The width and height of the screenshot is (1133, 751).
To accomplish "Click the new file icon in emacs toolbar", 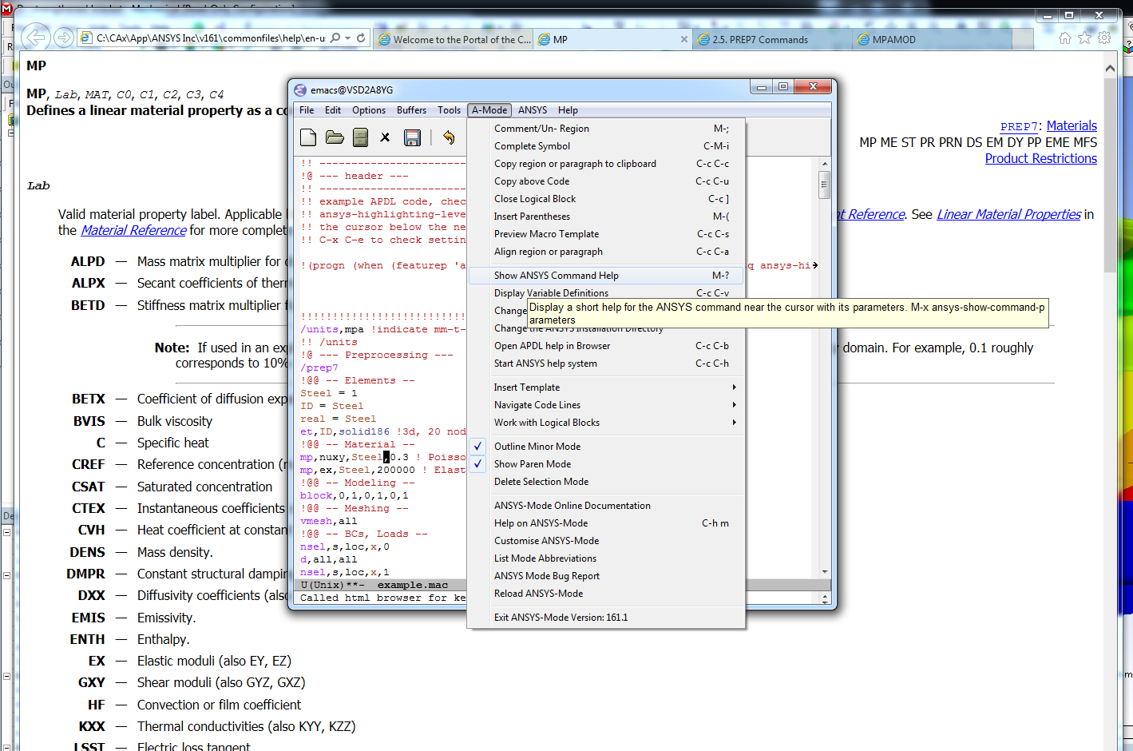I will 308,137.
